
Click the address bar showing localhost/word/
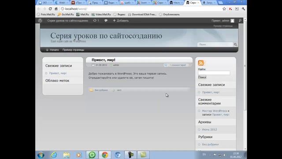[x=141, y=9]
